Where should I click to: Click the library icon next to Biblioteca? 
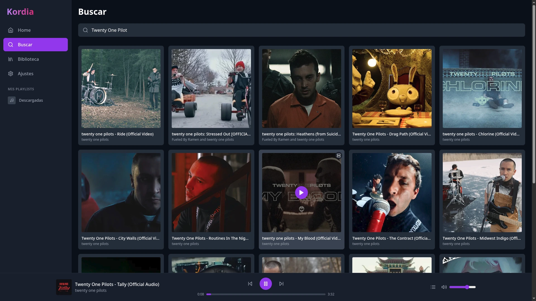tap(11, 59)
